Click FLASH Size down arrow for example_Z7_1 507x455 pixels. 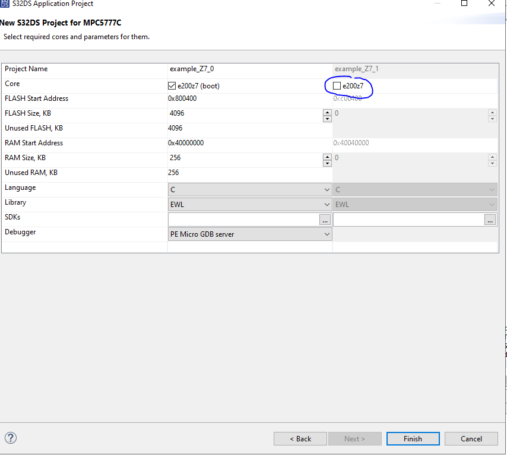tap(492, 118)
